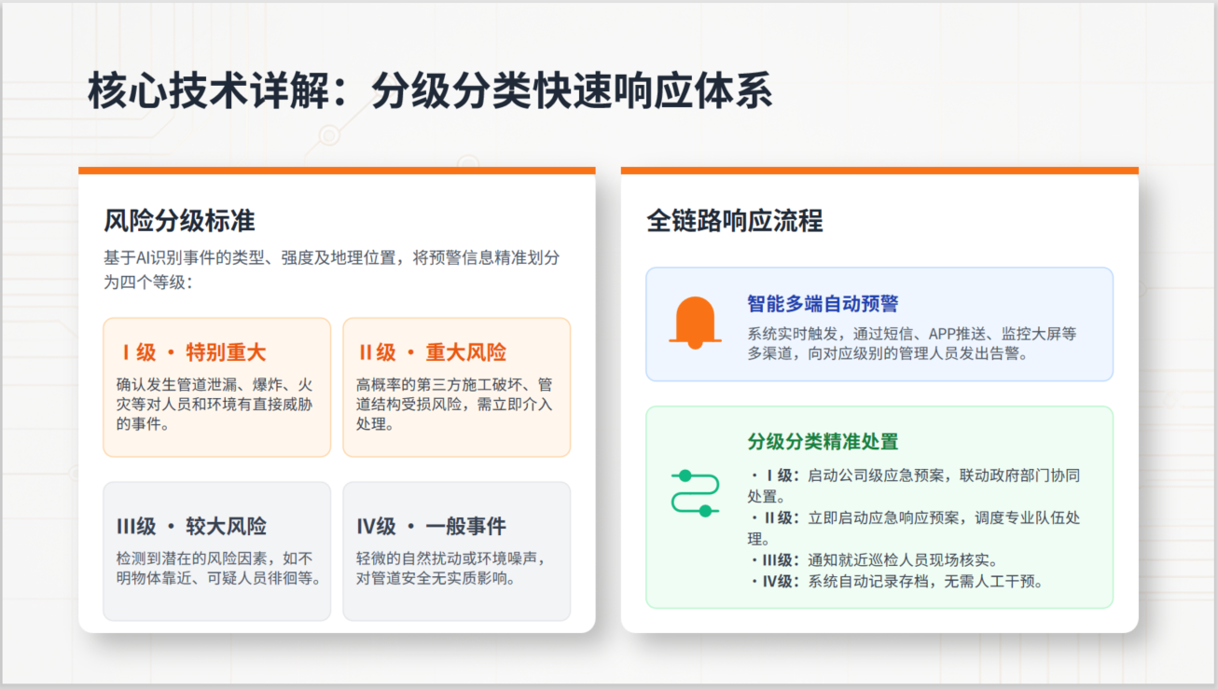
Task: Click description text 检测到潜在的风险因素
Action: [x=218, y=568]
